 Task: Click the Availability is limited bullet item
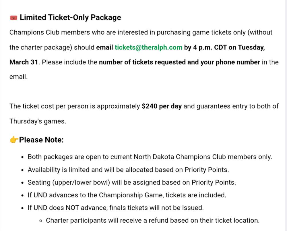click(128, 170)
